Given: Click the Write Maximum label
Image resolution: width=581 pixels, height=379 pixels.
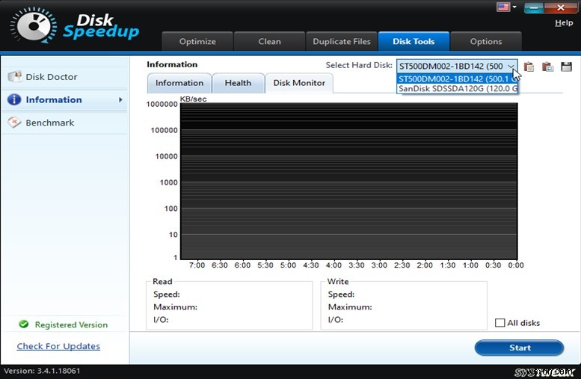Looking at the screenshot, I should 350,306.
